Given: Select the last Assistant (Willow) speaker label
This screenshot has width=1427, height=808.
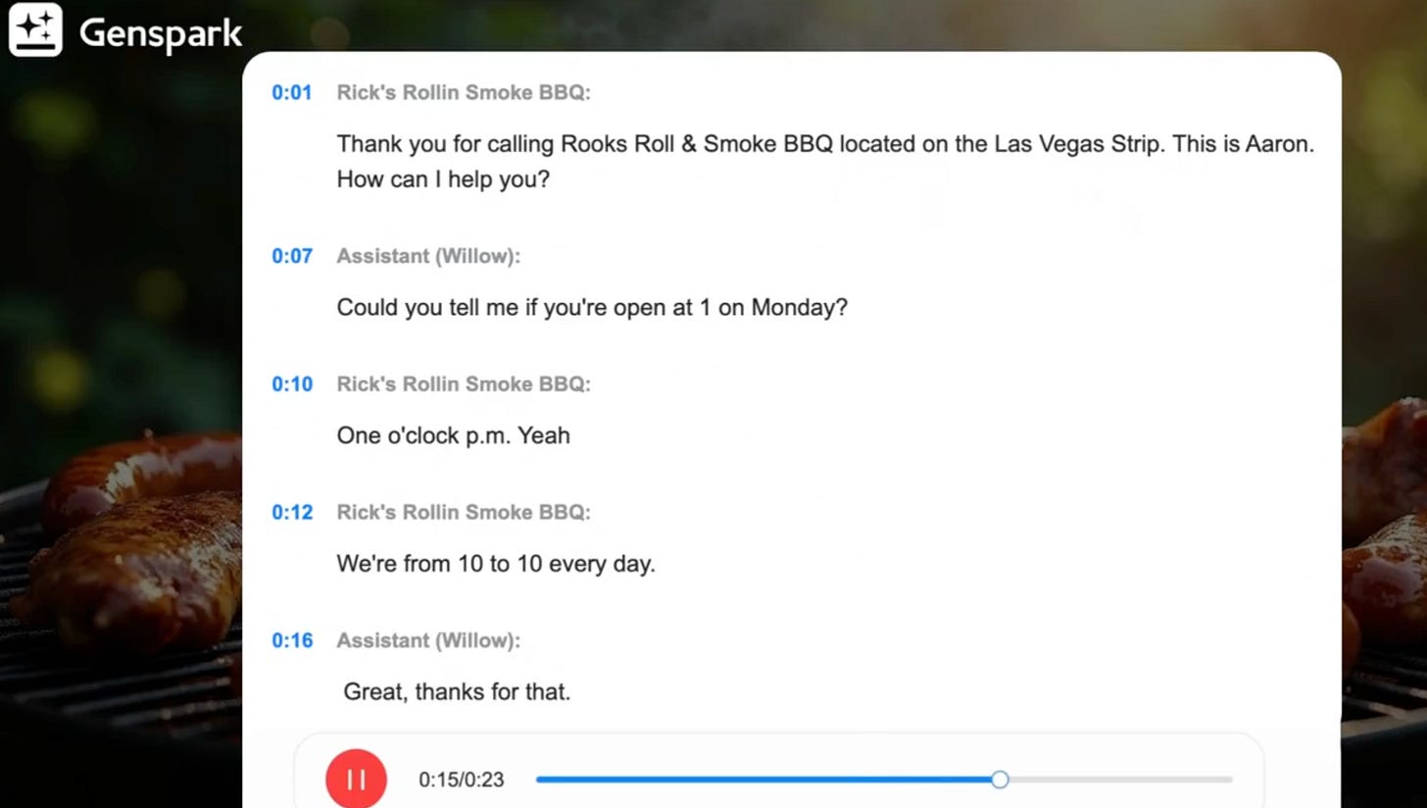Looking at the screenshot, I should pos(428,641).
